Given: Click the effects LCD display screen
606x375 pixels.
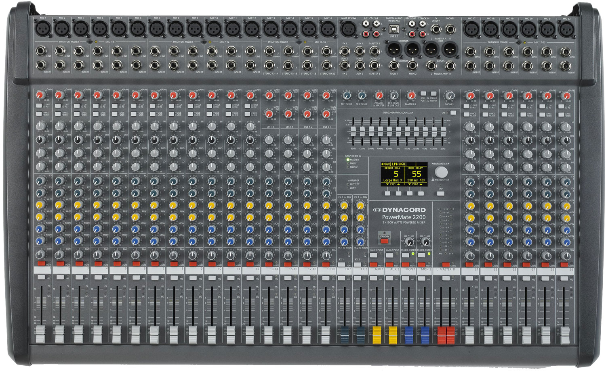Looking at the screenshot, I should click(x=404, y=174).
